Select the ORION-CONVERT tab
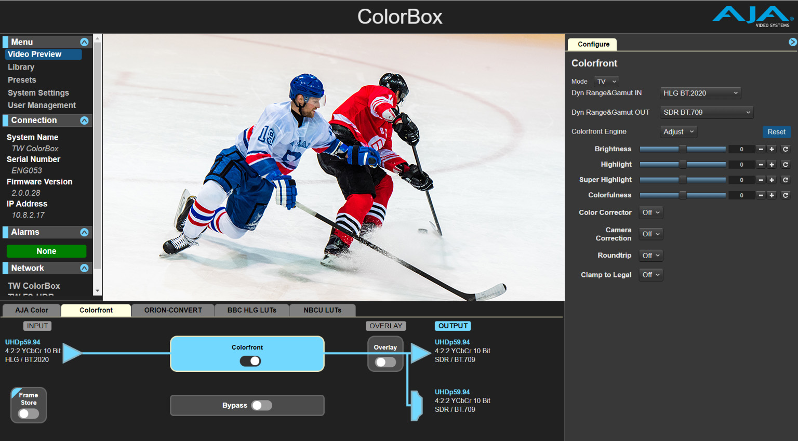 [172, 310]
